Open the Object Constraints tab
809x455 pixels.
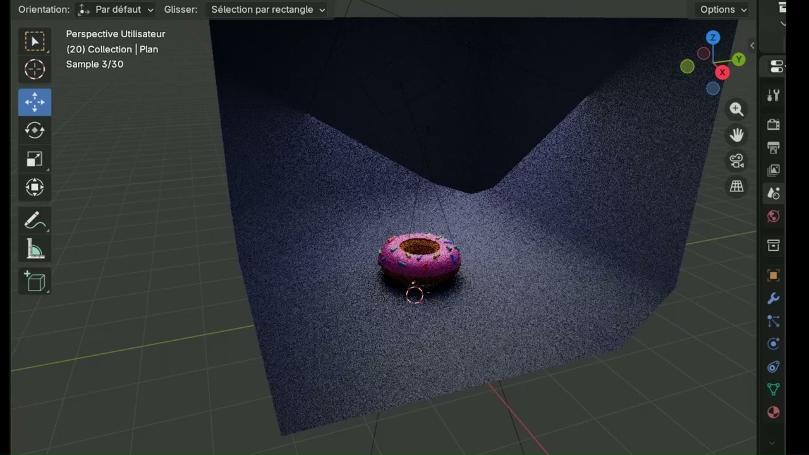tap(774, 367)
